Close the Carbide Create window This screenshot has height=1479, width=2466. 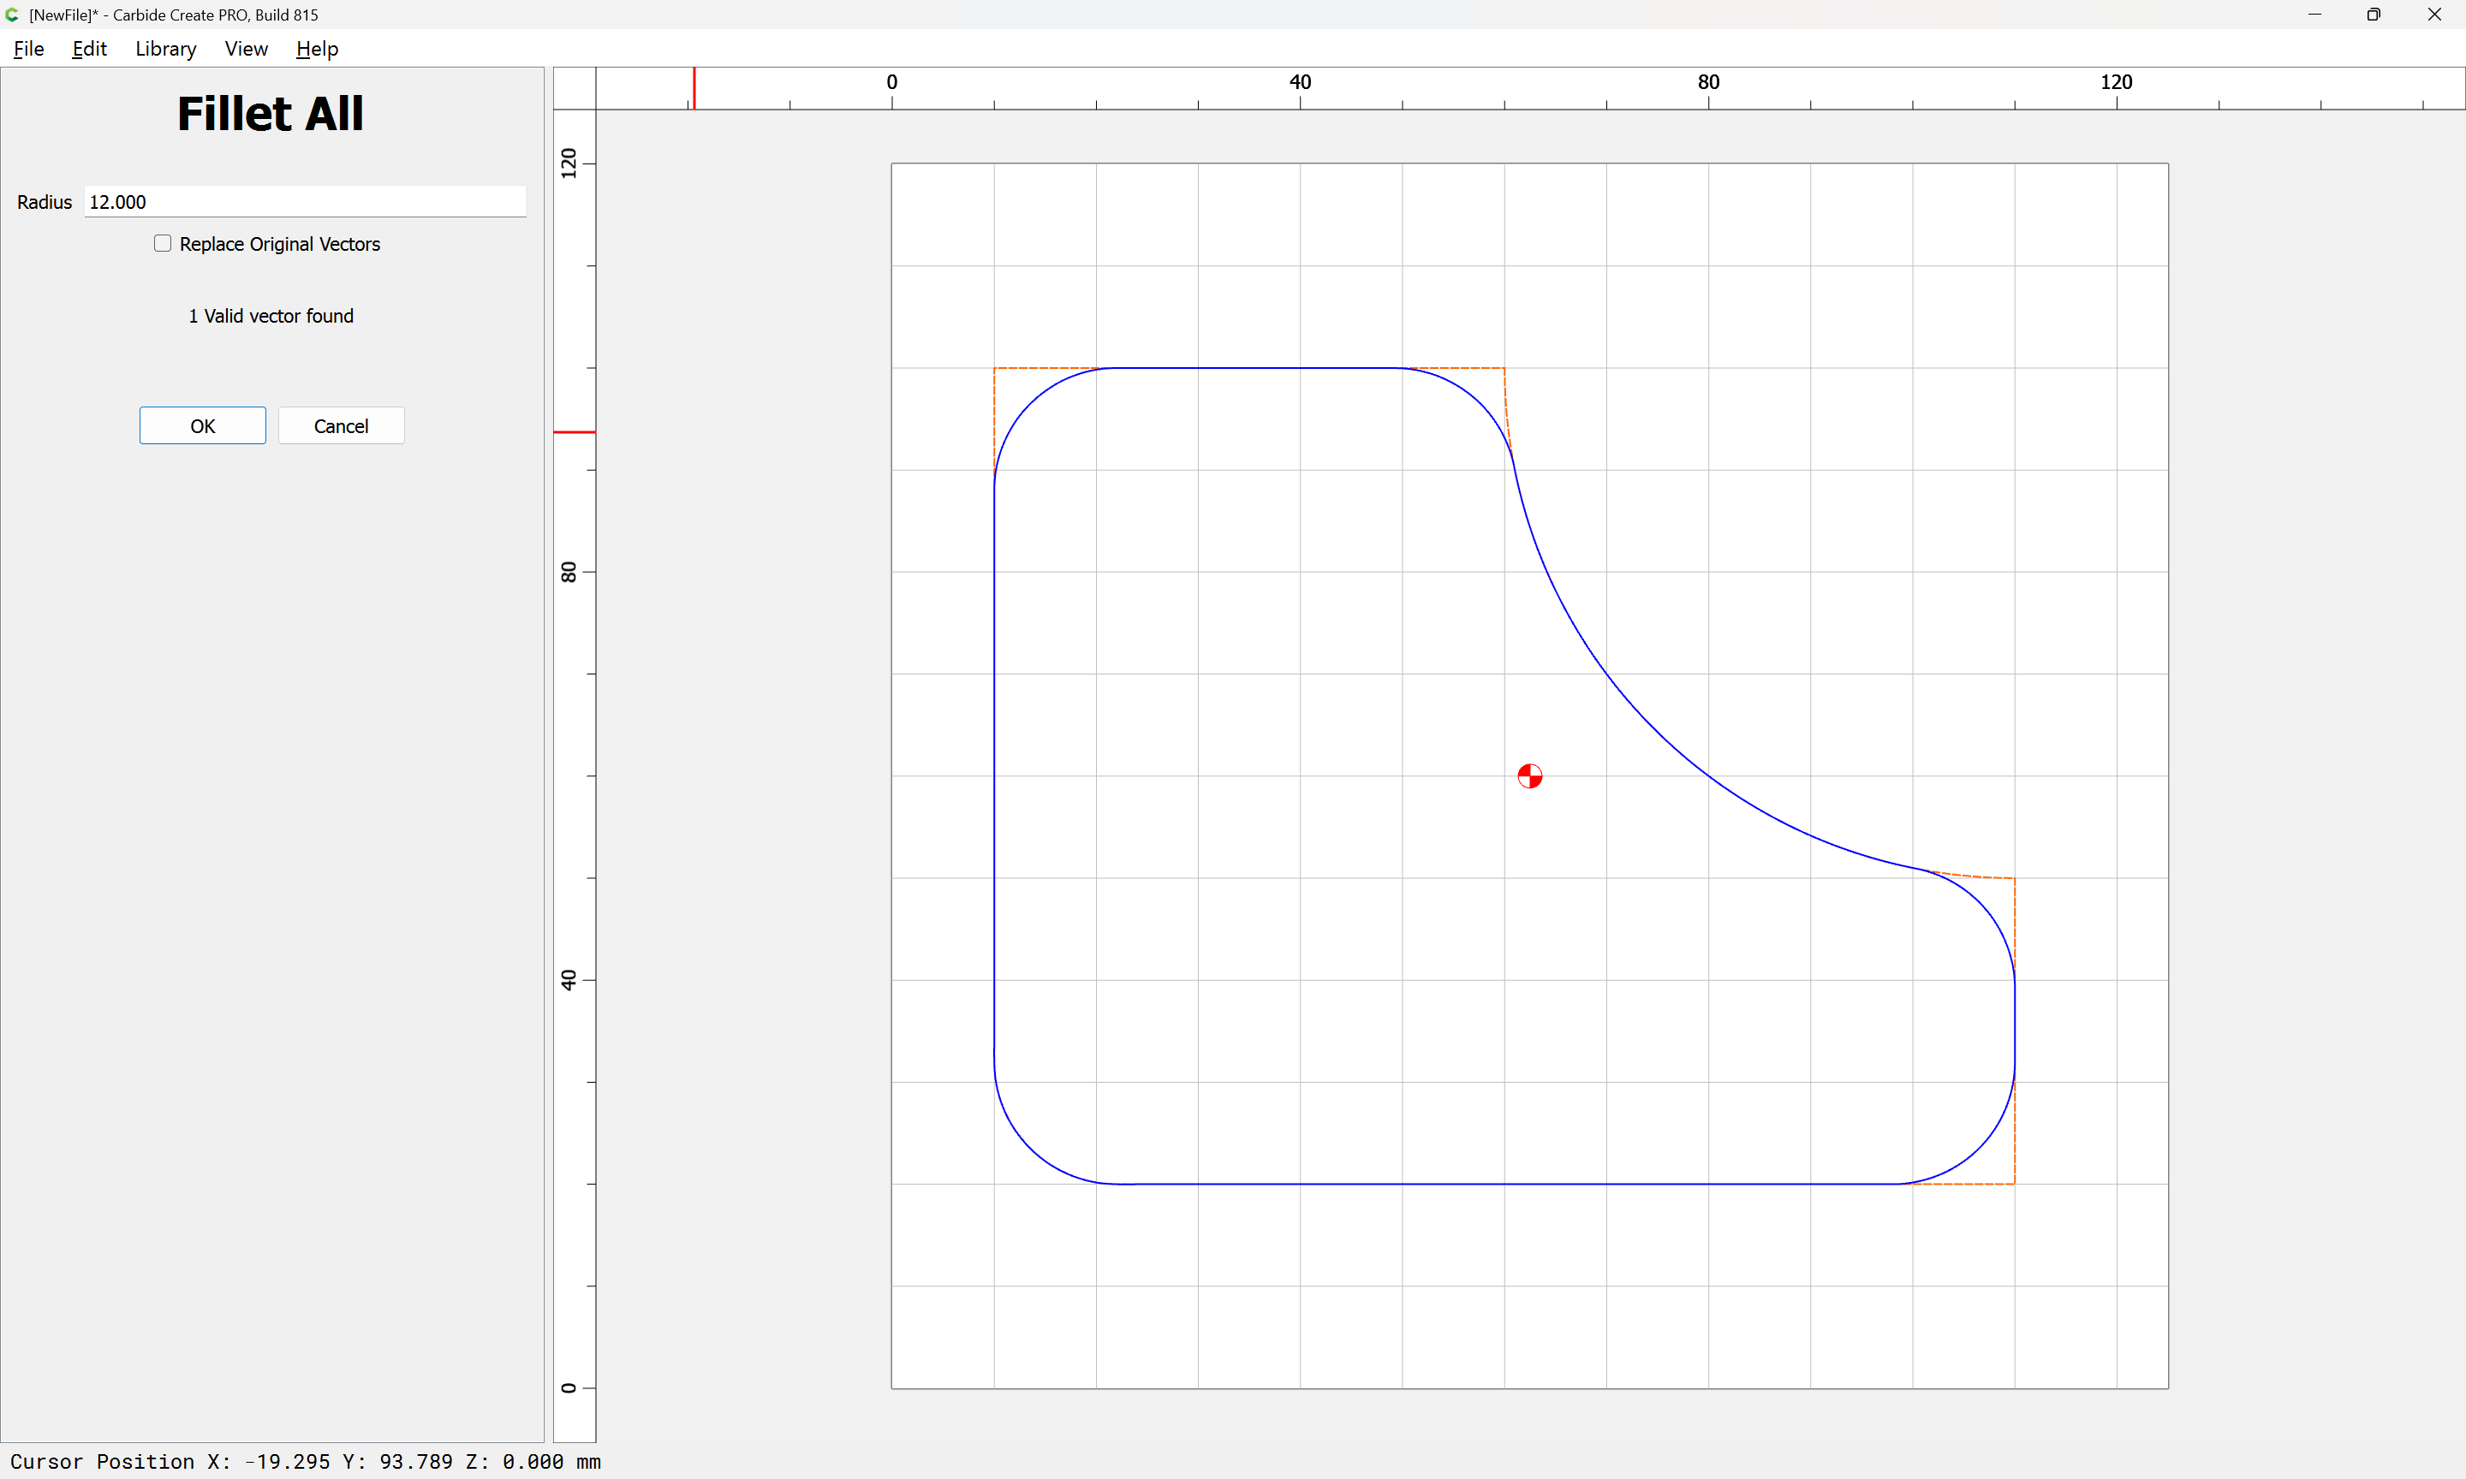[x=2434, y=15]
